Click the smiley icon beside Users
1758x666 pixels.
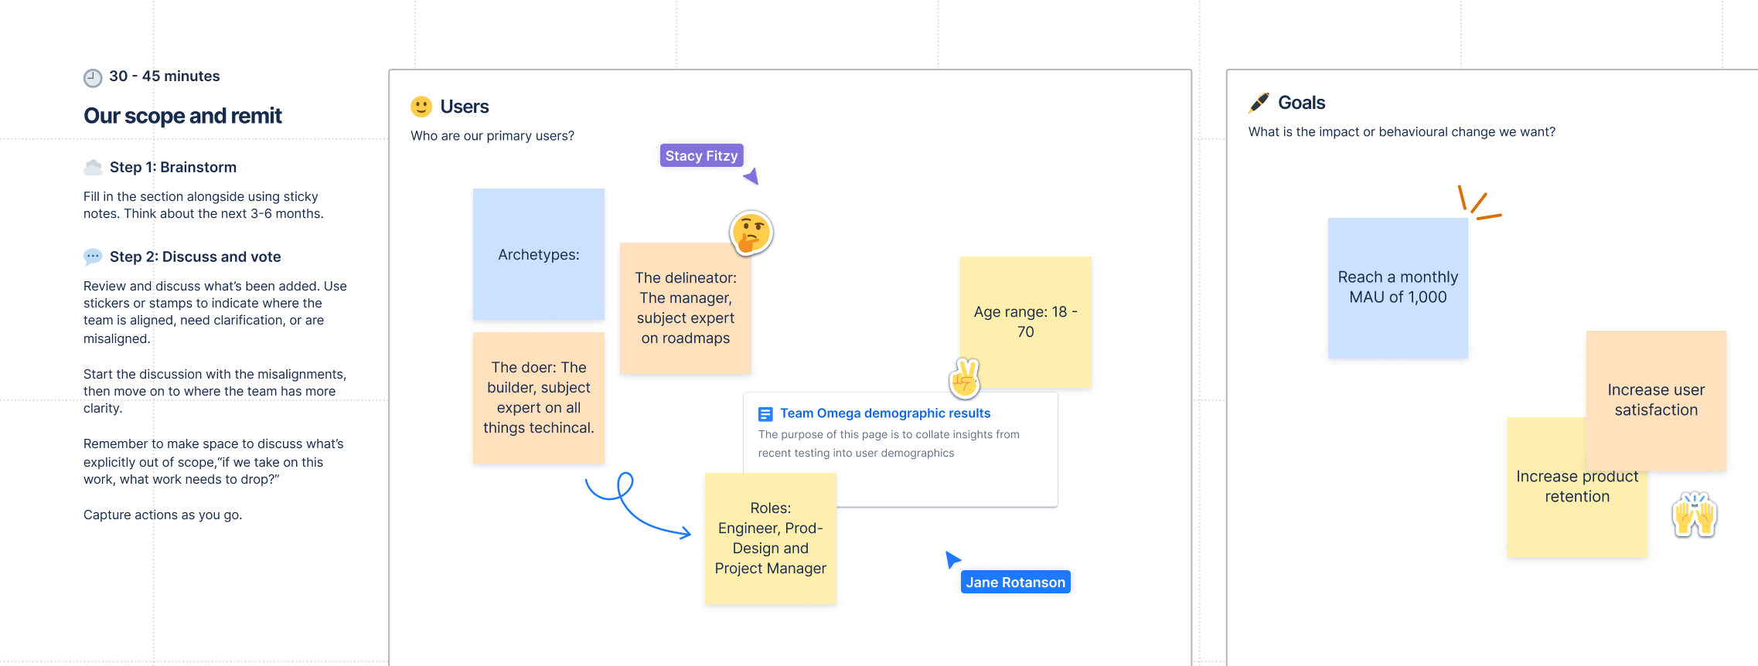[421, 107]
